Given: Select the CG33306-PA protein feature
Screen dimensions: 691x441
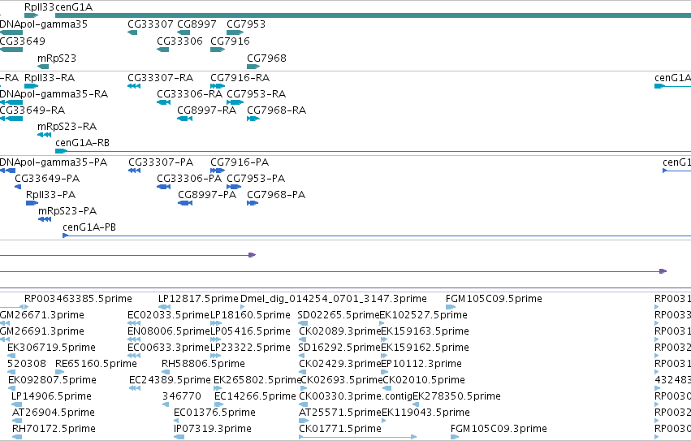Looking at the screenshot, I should pos(163,187).
